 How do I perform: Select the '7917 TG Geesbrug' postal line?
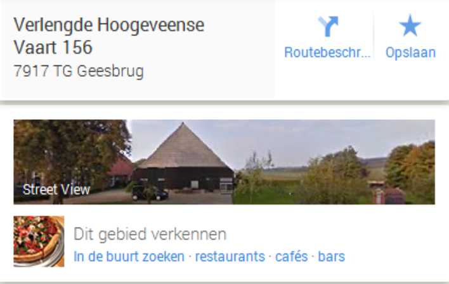79,71
